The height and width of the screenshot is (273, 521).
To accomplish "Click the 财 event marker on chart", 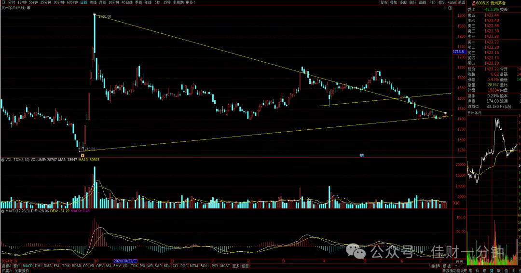I will tap(362, 155).
